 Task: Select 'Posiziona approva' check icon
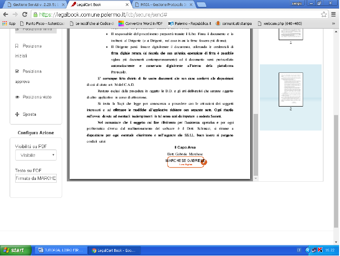point(17,71)
